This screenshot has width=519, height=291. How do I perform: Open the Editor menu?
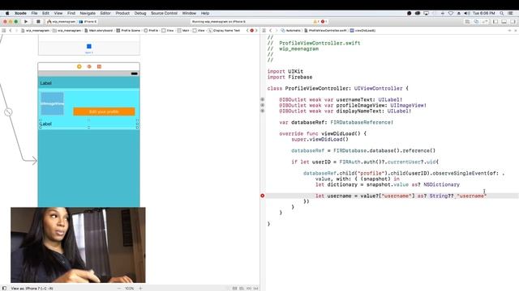click(x=105, y=13)
